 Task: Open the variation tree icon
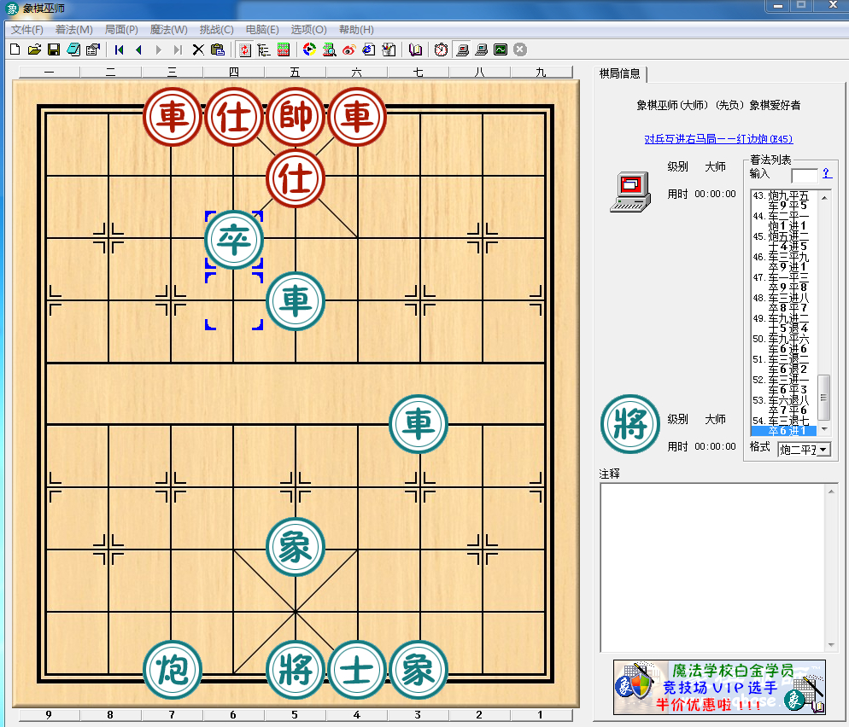(x=264, y=49)
